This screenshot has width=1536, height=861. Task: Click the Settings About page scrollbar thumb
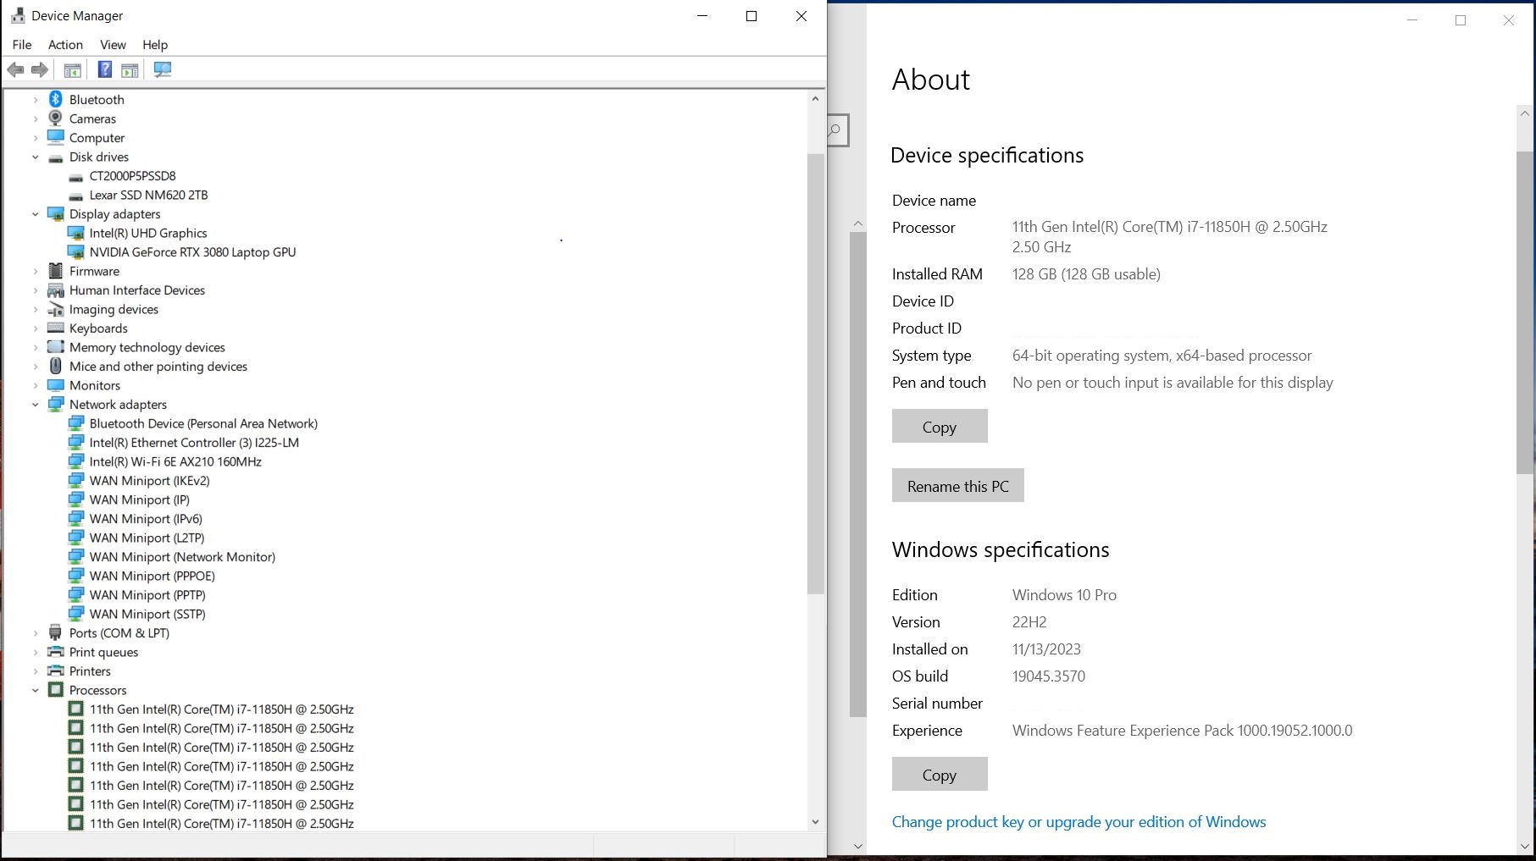pyautogui.click(x=1525, y=312)
